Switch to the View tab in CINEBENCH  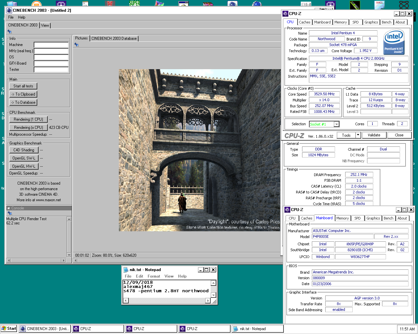click(45, 25)
